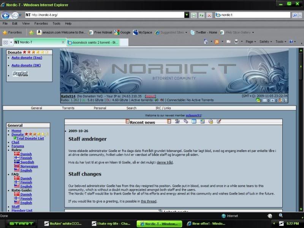This screenshot has width=304, height=228.
Task: Open the Tools dropdown in command bar
Action: pos(281,41)
